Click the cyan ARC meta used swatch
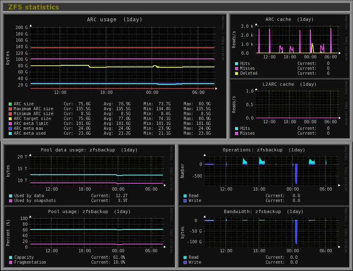Viewport: 353px width, 271px height. point(10,133)
